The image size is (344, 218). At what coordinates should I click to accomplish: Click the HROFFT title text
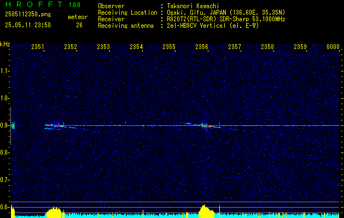point(34,4)
